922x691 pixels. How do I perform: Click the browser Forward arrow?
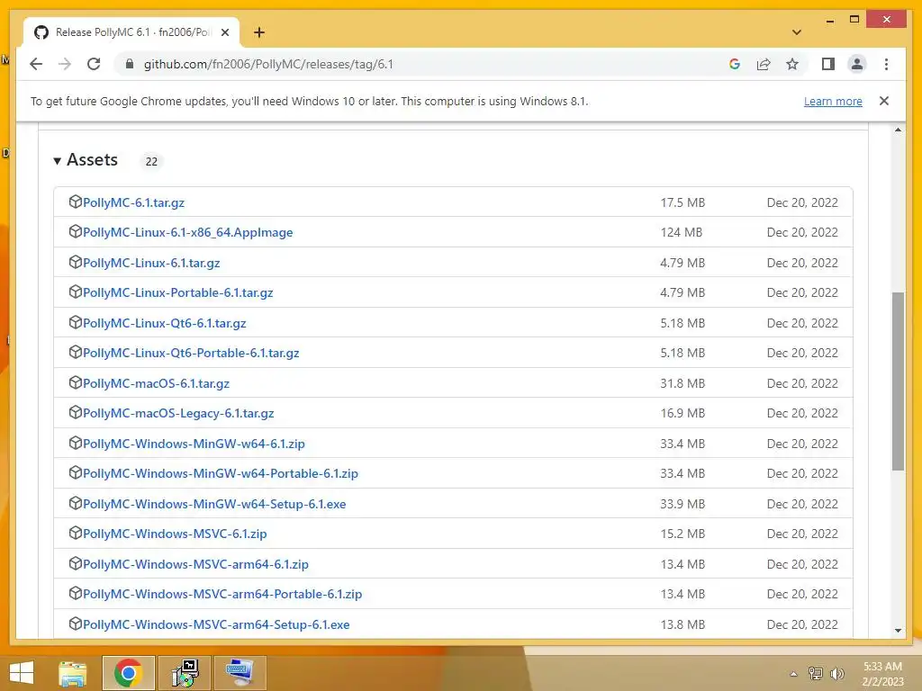(65, 64)
